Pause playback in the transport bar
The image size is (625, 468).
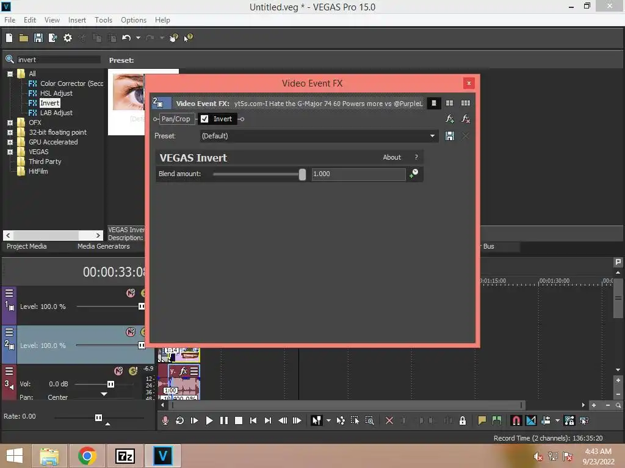coord(224,420)
